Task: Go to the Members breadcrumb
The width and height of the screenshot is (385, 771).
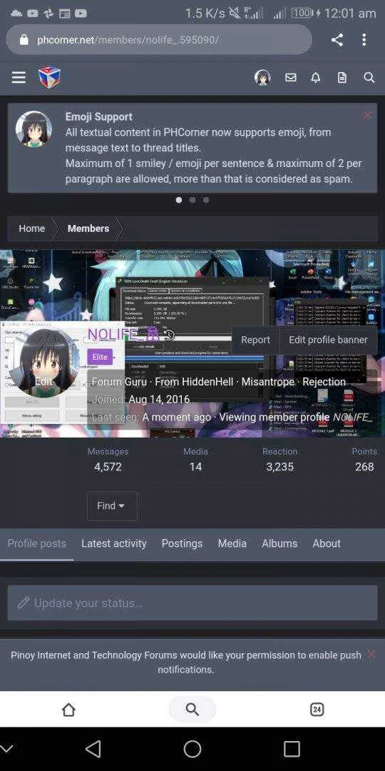Action: coord(88,228)
